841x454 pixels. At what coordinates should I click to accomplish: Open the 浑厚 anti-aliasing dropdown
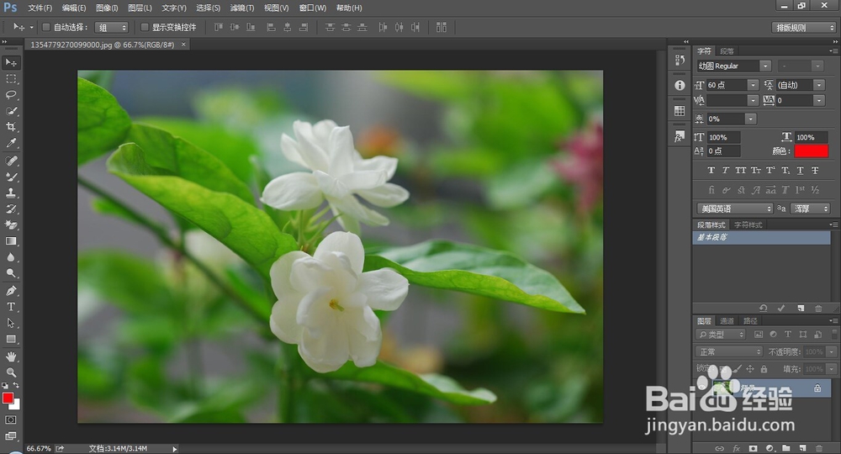point(811,209)
